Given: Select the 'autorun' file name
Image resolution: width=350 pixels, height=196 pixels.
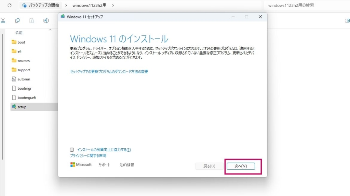Looking at the screenshot, I should (24, 79).
